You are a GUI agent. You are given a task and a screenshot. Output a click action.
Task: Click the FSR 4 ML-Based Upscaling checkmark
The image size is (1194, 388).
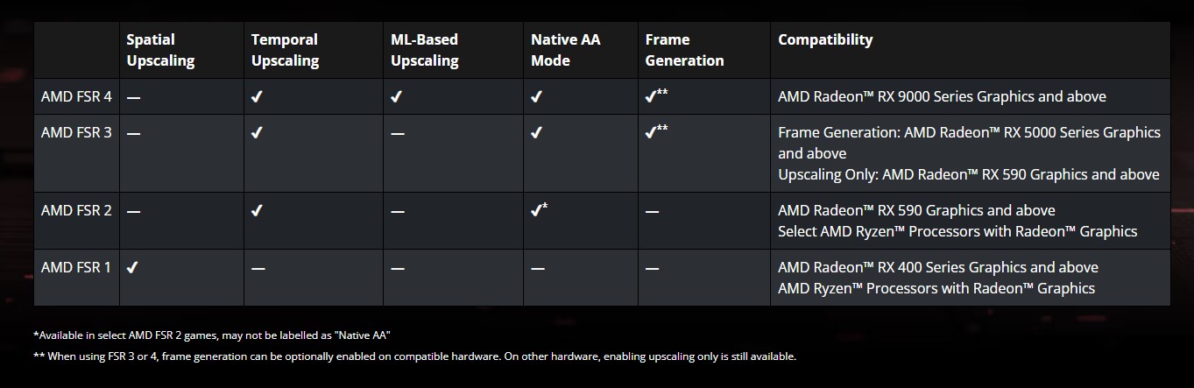(x=397, y=97)
